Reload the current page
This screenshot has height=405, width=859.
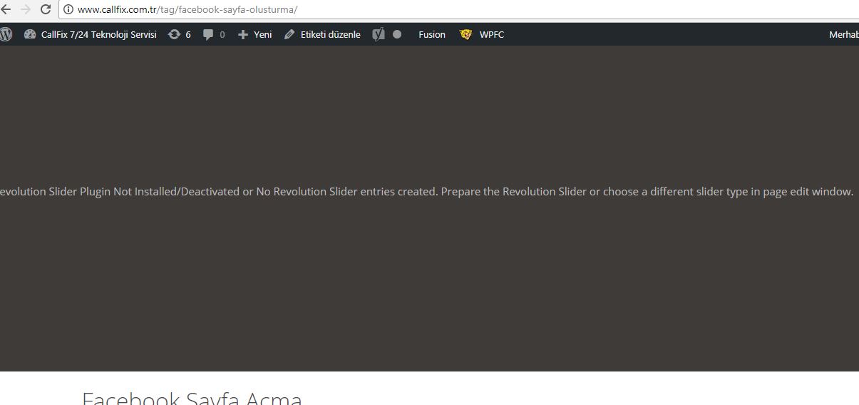click(x=46, y=9)
